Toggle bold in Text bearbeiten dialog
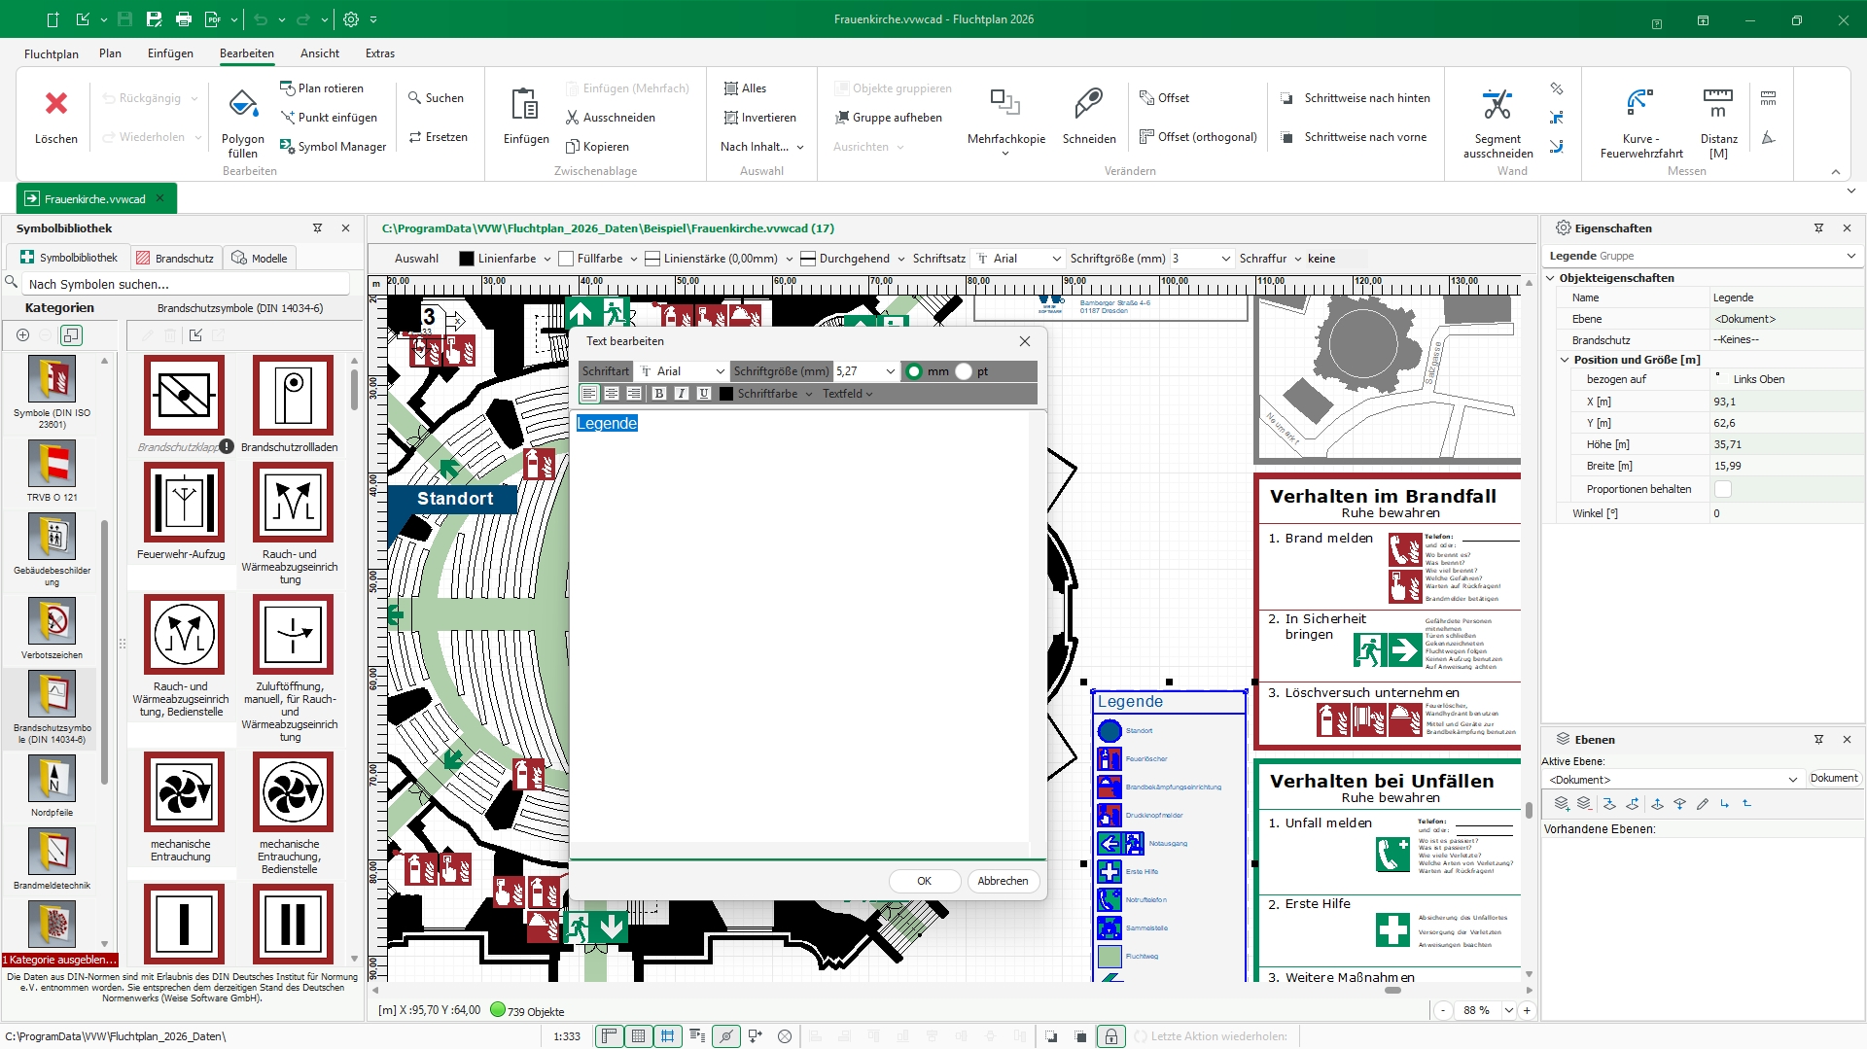 (659, 394)
